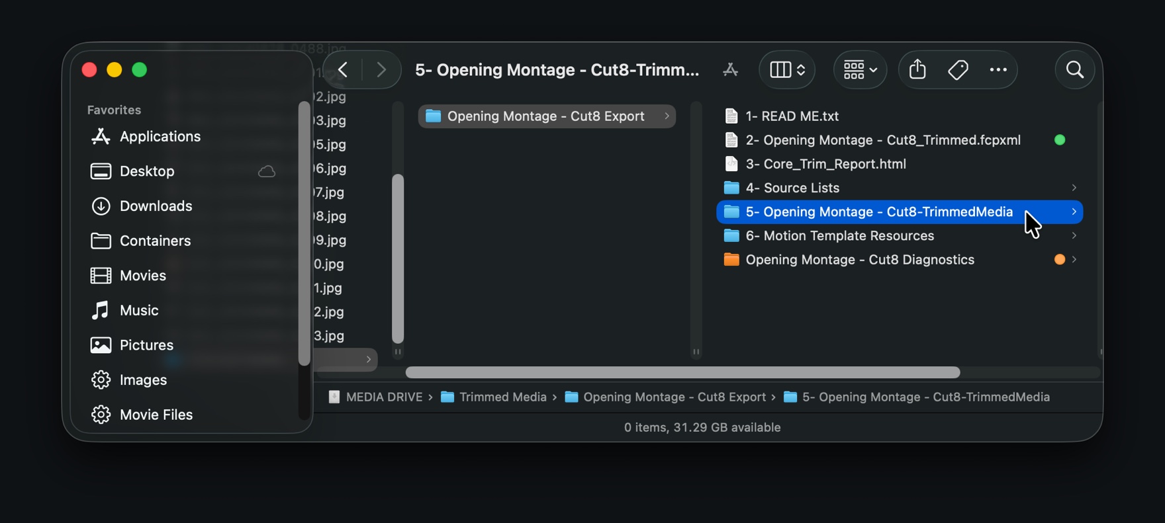The height and width of the screenshot is (523, 1165).
Task: Click 5- Opening Montage - Cut8-TrimmedMedia in path bar
Action: (x=917, y=397)
